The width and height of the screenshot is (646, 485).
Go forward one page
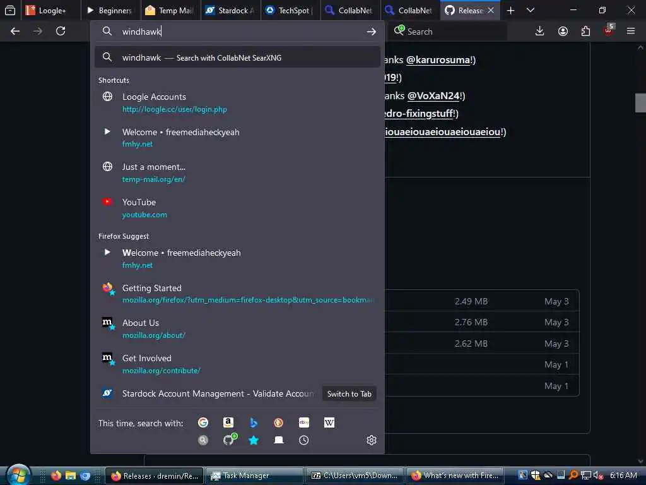pos(37,32)
